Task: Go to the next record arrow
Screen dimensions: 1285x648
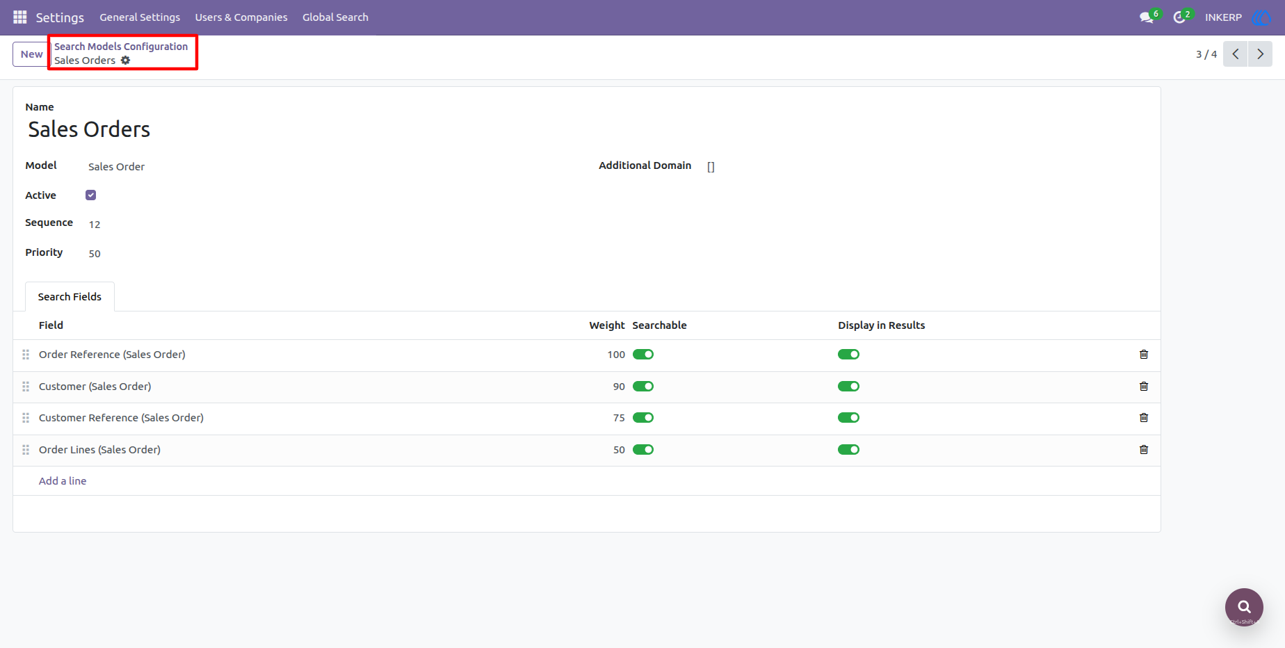Action: [x=1260, y=54]
